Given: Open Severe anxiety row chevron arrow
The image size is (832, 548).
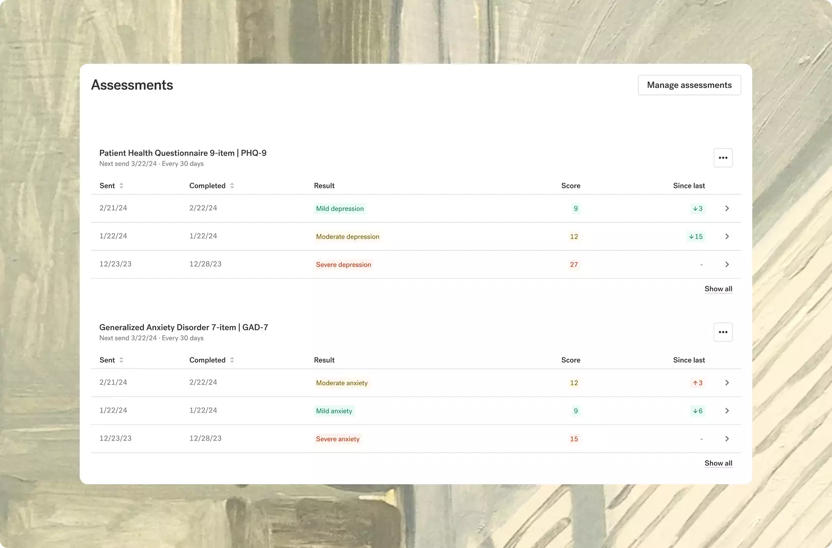Looking at the screenshot, I should [727, 439].
